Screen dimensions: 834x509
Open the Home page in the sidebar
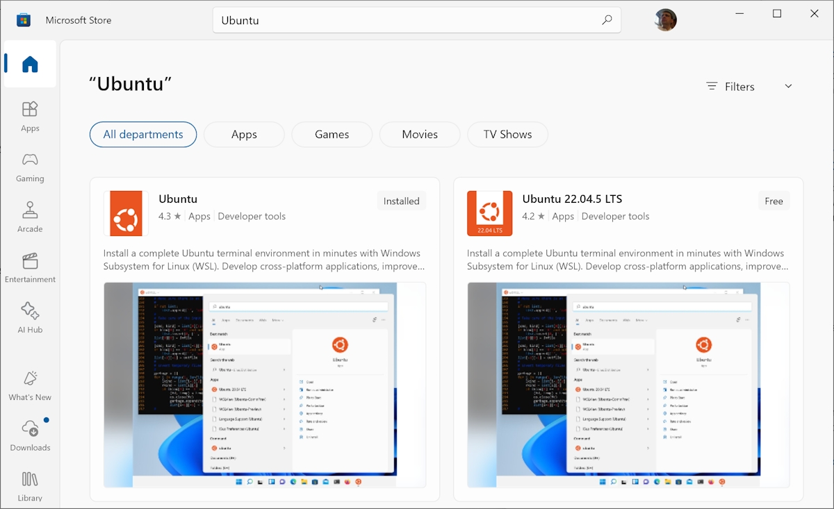30,65
